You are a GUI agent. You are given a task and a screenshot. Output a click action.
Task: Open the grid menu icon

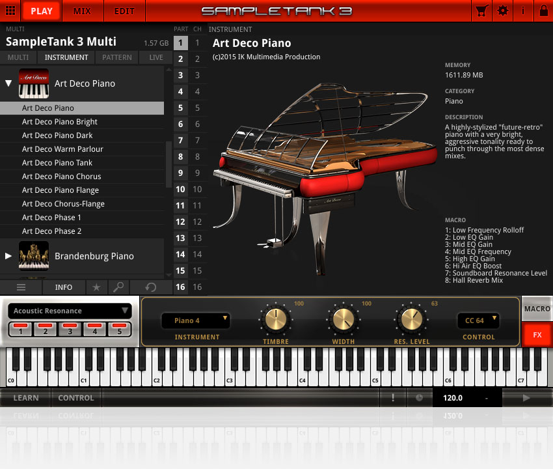tap(10, 10)
